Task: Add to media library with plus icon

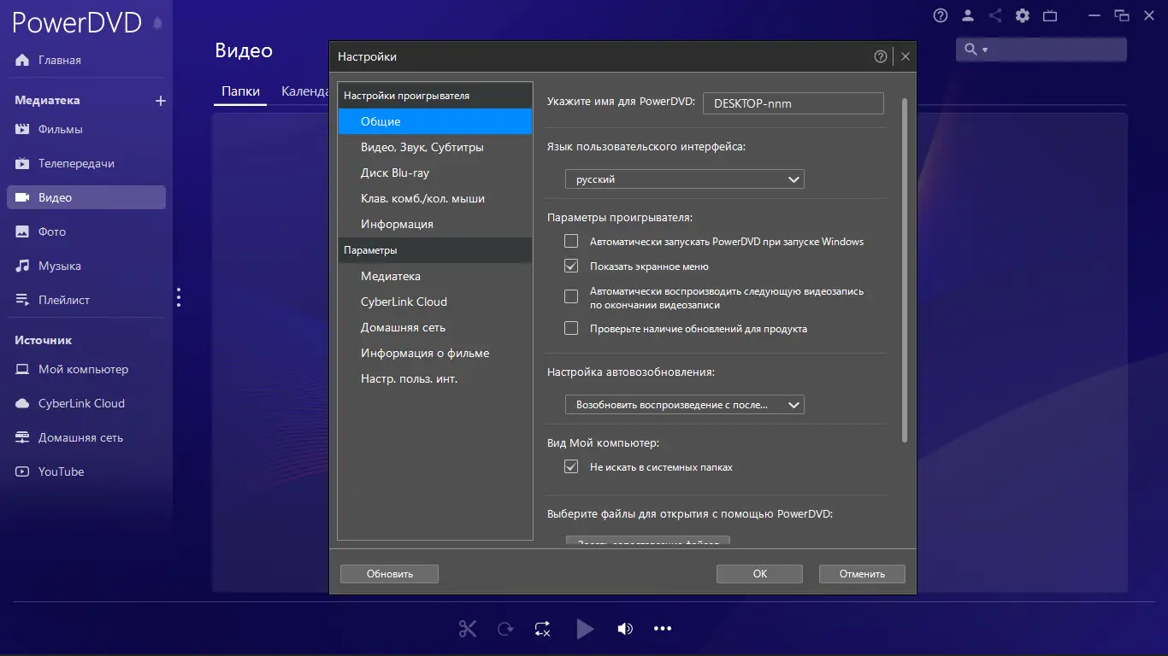Action: pyautogui.click(x=160, y=101)
